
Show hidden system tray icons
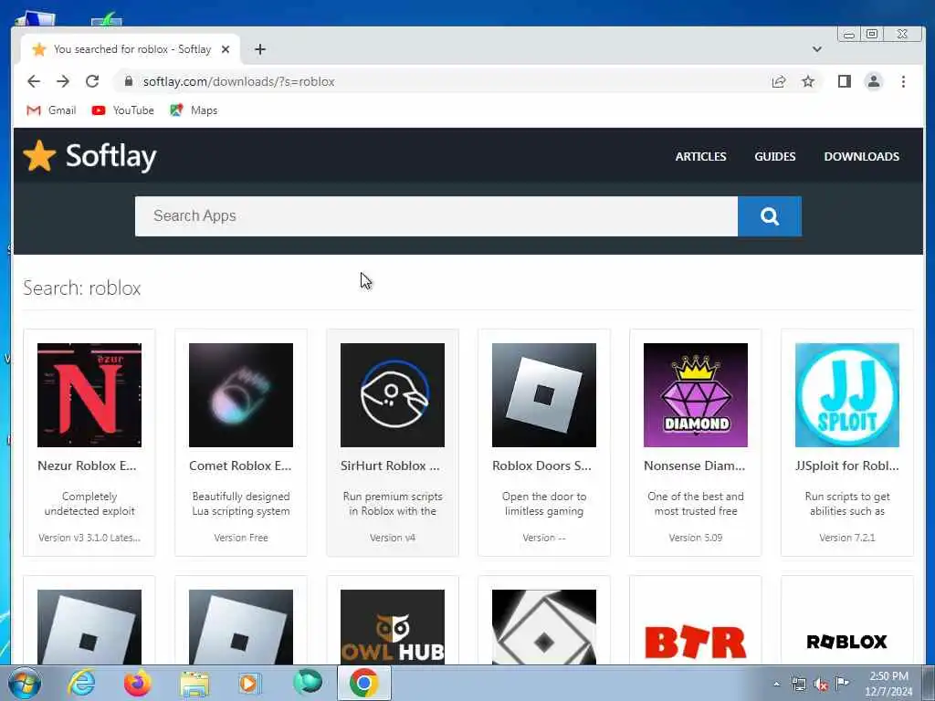point(776,684)
